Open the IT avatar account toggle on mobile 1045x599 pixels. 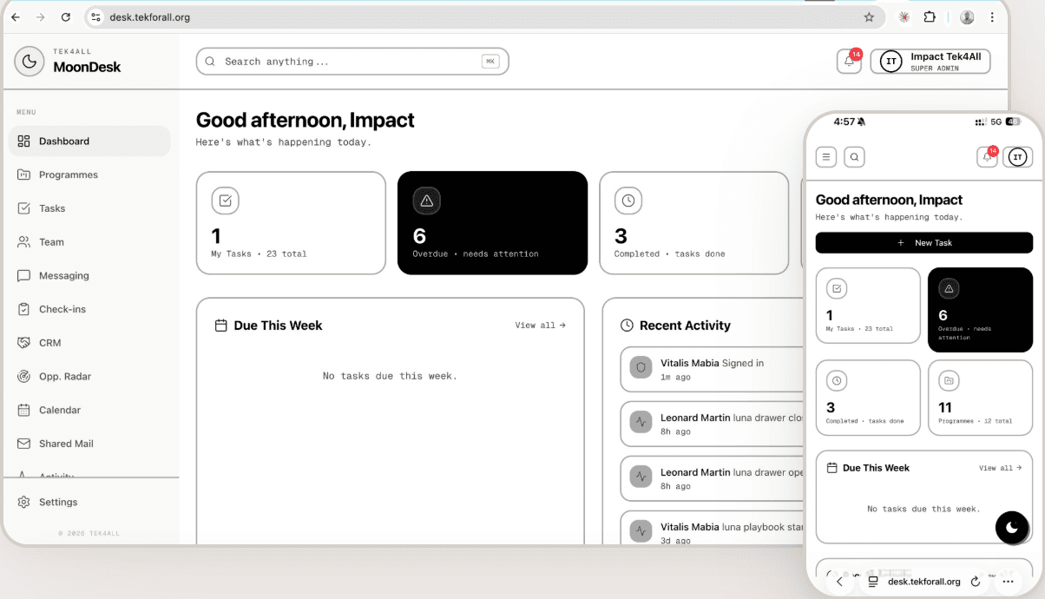tap(1016, 157)
